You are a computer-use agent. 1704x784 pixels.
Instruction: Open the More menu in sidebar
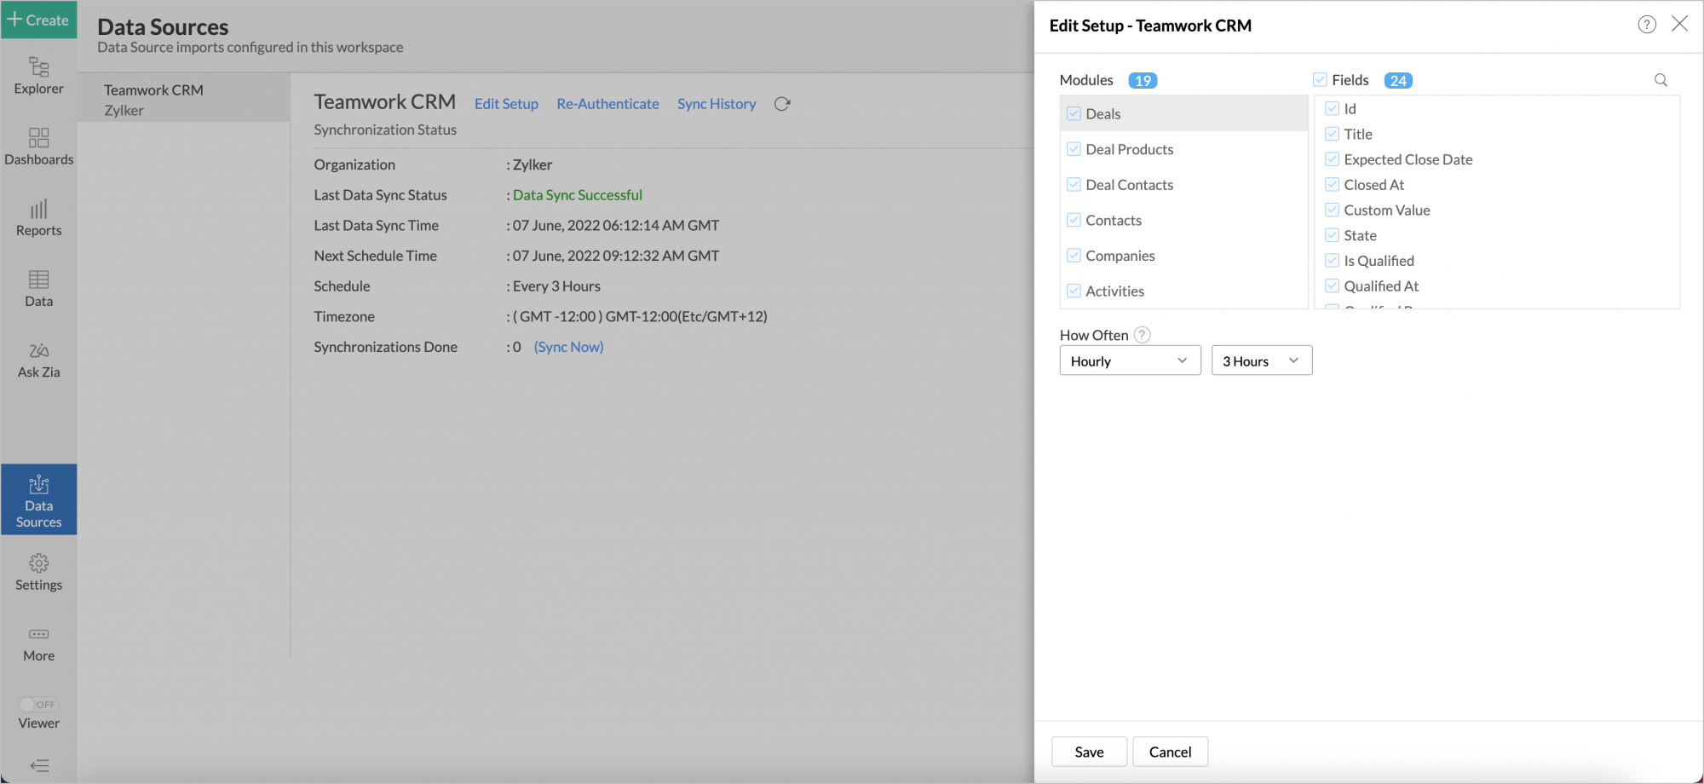(x=38, y=642)
